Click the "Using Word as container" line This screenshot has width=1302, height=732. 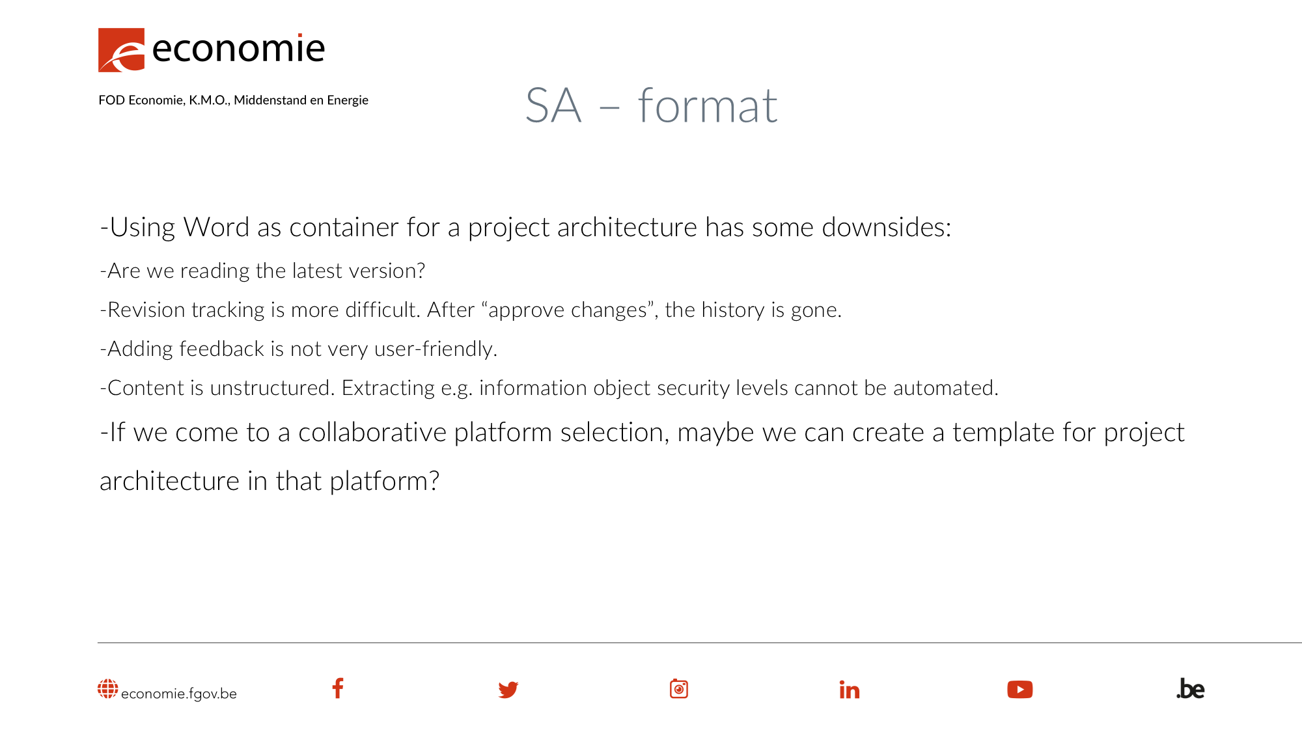click(525, 227)
